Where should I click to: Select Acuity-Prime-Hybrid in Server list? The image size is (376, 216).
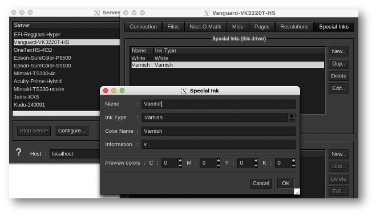point(66,81)
